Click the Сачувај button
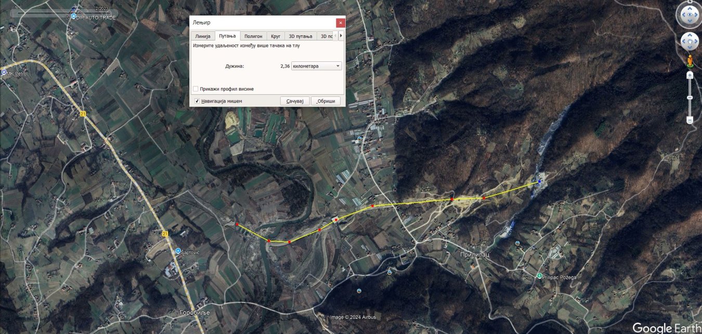The image size is (702, 334). 295,101
